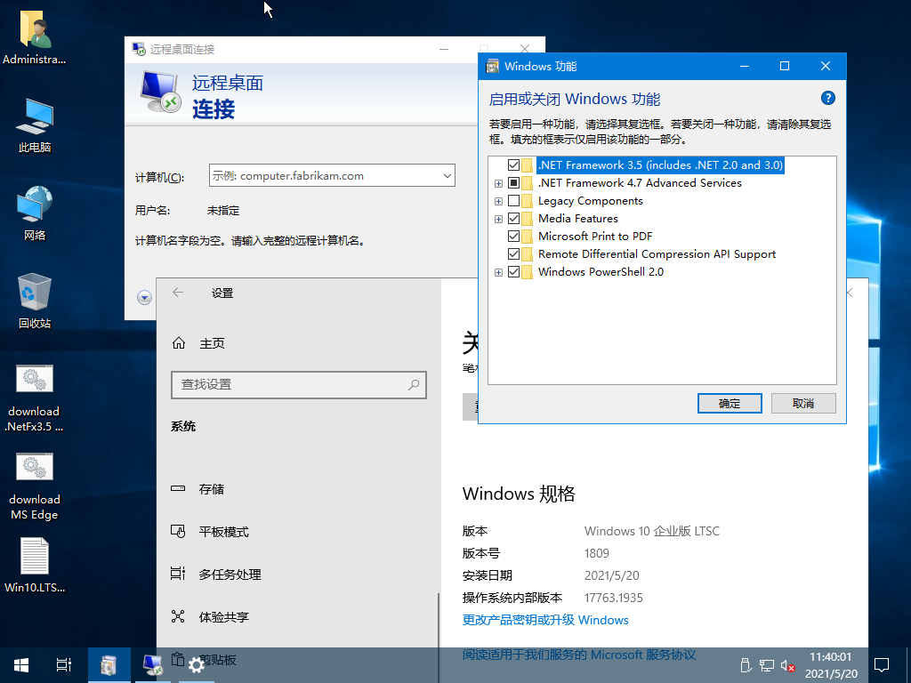Toggle Remote Differential Compression API Support checkbox
Screen dimensions: 911x683
pos(513,253)
